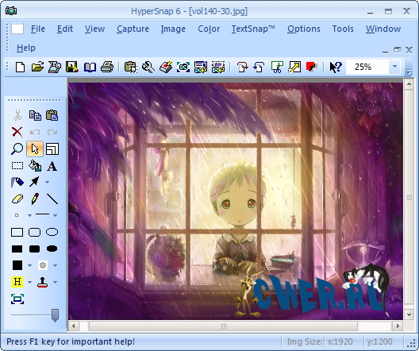Expand the highlight H dropdown arrow
The height and width of the screenshot is (351, 419).
pos(29,282)
